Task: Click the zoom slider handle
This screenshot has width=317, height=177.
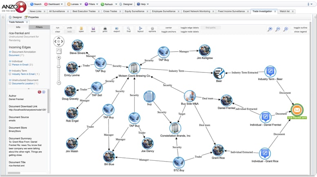Action: [59, 66]
